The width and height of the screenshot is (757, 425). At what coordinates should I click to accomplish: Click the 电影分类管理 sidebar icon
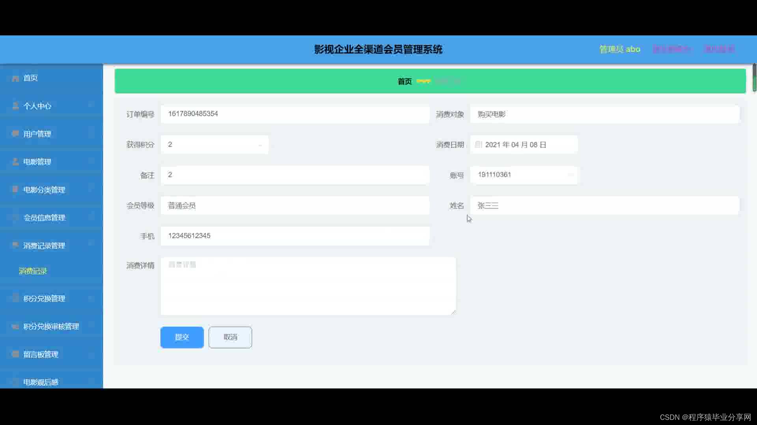click(15, 190)
